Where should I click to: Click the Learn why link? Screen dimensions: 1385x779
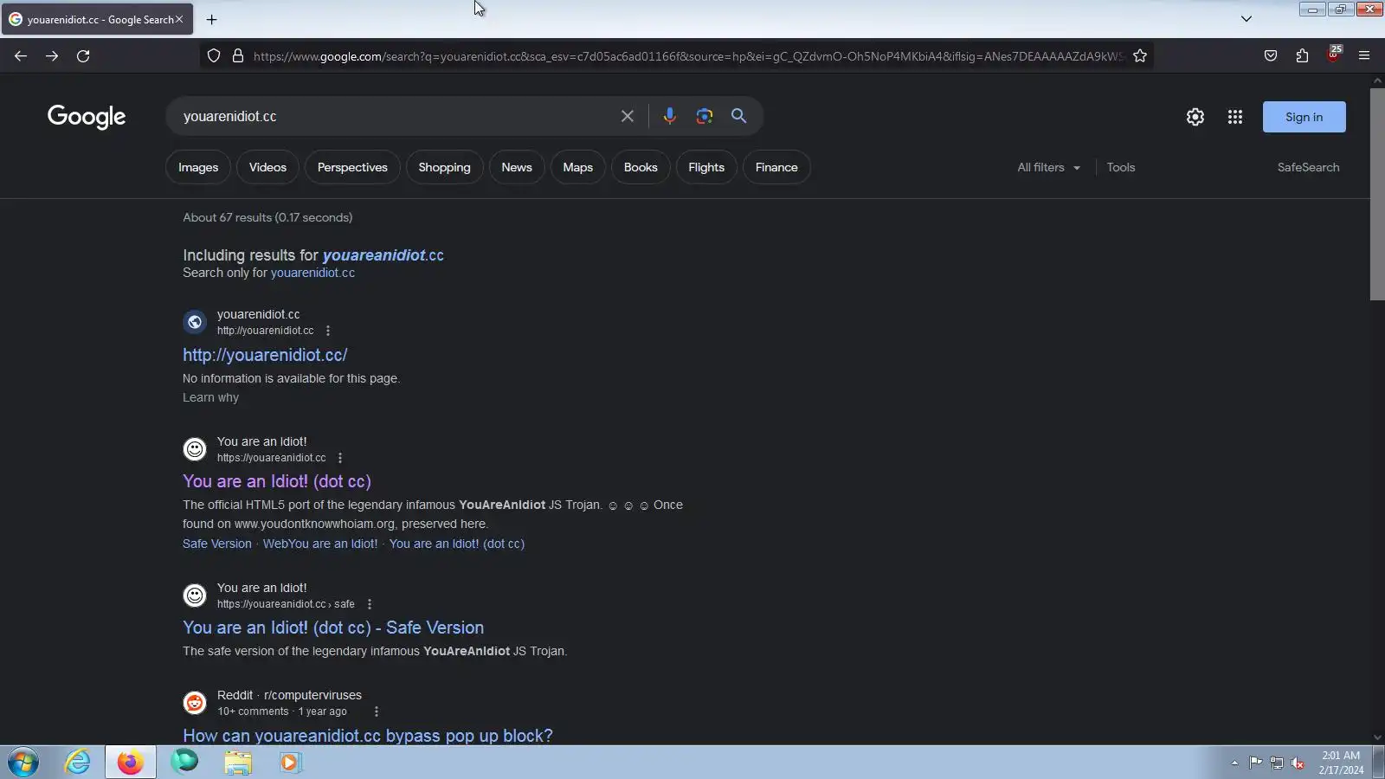click(210, 398)
